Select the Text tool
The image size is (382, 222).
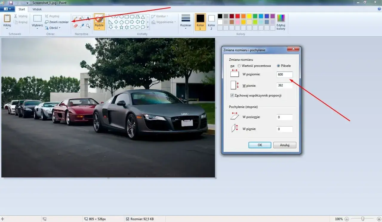[x=88, y=18]
